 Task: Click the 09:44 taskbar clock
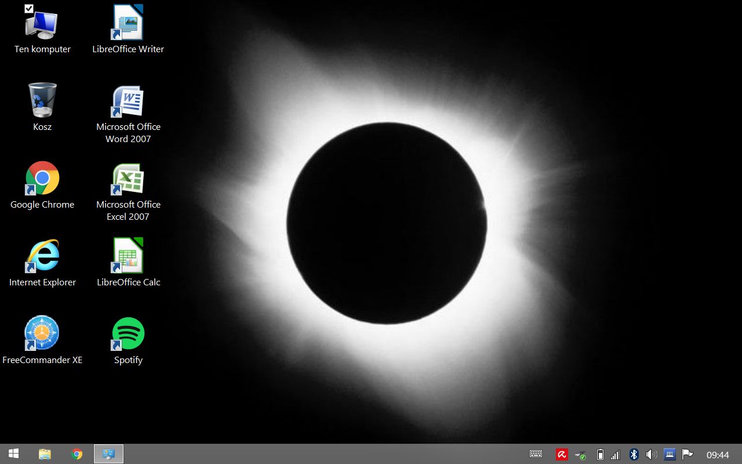point(718,455)
